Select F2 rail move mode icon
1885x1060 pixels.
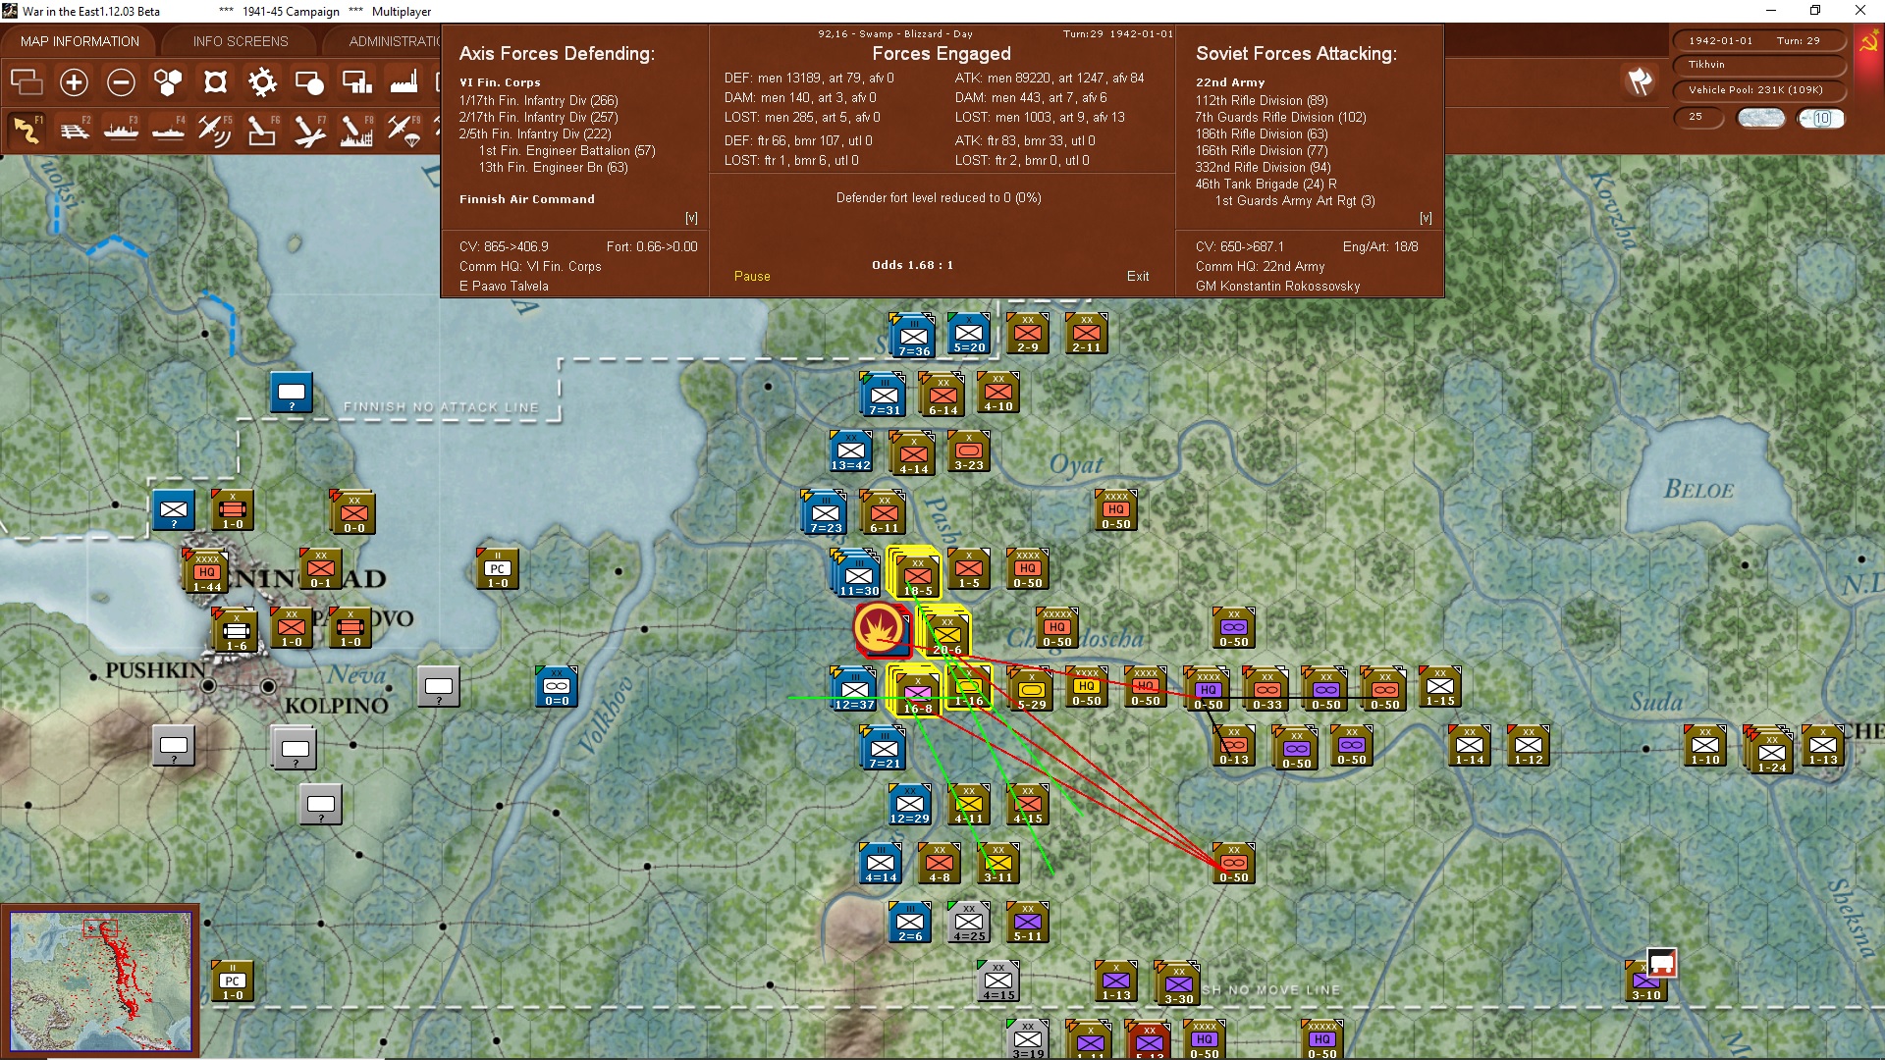click(x=74, y=130)
